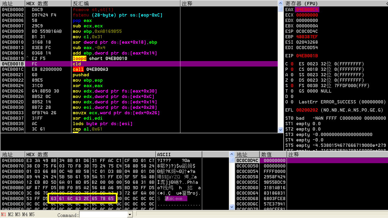388x218 pixels.
Task: Select the loopd short 04EB0010 instruction
Action: [x=100, y=58]
